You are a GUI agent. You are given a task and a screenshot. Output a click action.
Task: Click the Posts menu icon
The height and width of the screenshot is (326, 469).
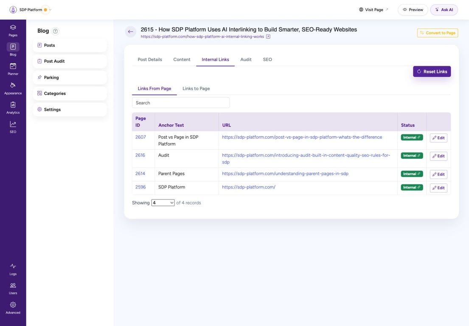[39, 45]
